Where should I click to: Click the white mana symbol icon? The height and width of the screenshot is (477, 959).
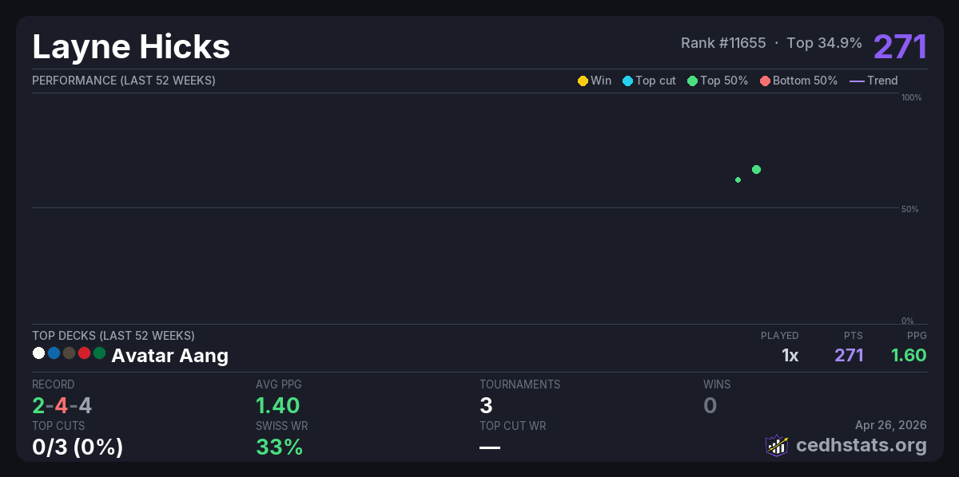38,353
